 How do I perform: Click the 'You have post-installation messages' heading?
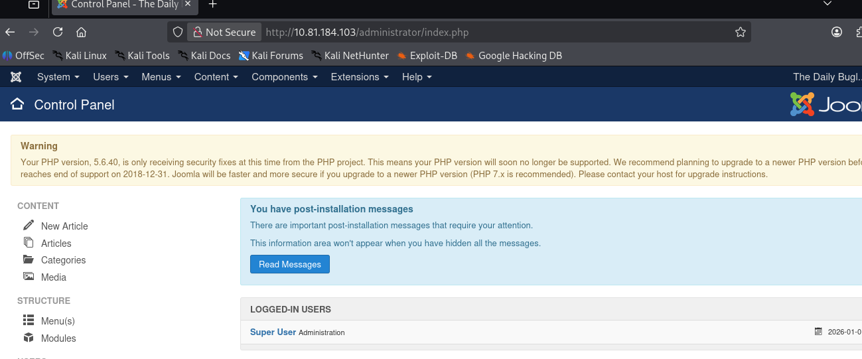(x=332, y=209)
